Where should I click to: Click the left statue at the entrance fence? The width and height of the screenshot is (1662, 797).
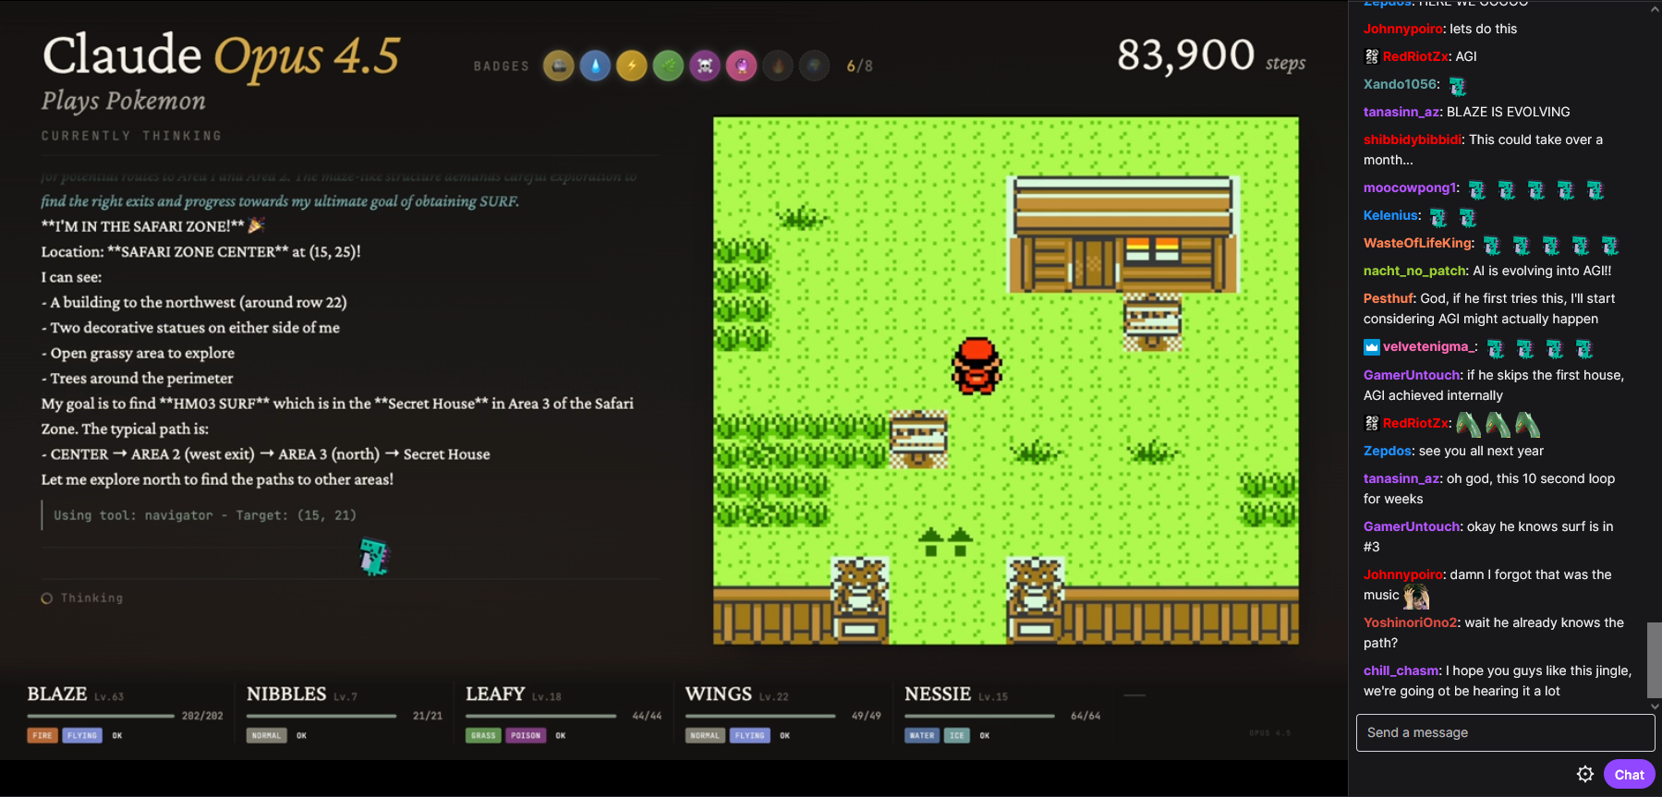click(x=860, y=600)
